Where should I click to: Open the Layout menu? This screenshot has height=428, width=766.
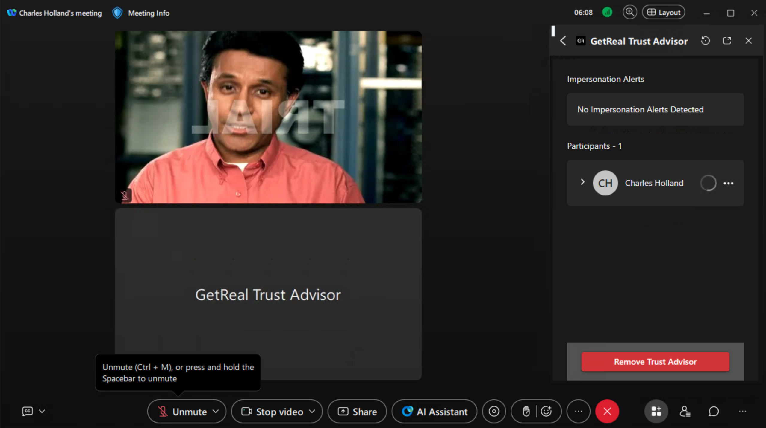pyautogui.click(x=663, y=12)
